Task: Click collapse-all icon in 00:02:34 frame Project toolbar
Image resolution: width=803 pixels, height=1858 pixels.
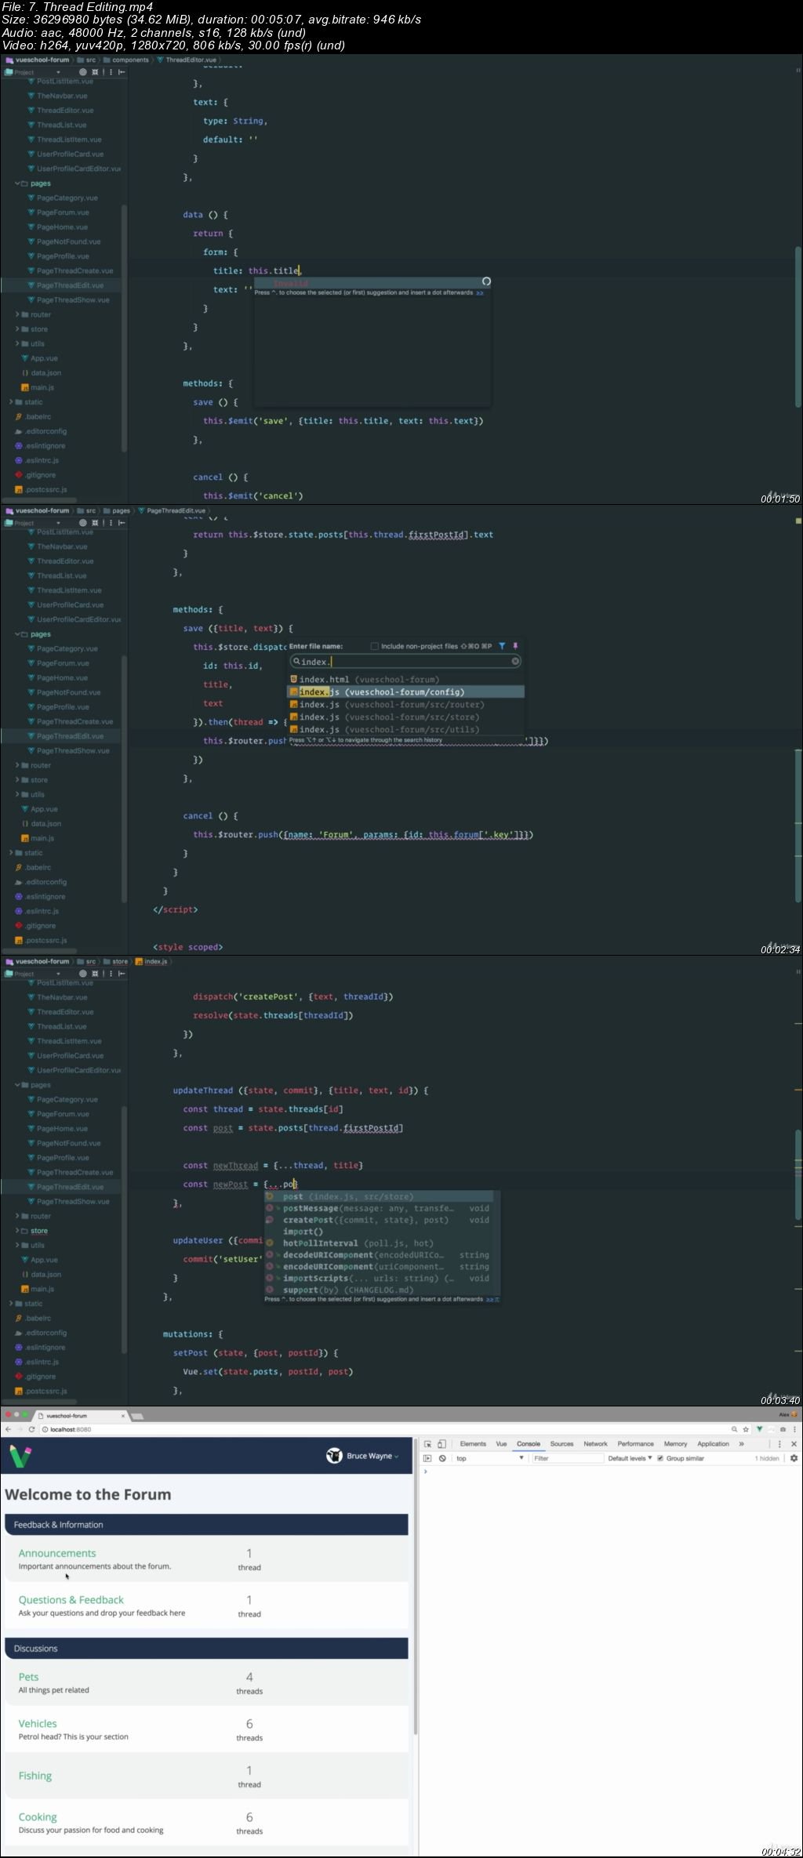Action: click(x=95, y=523)
